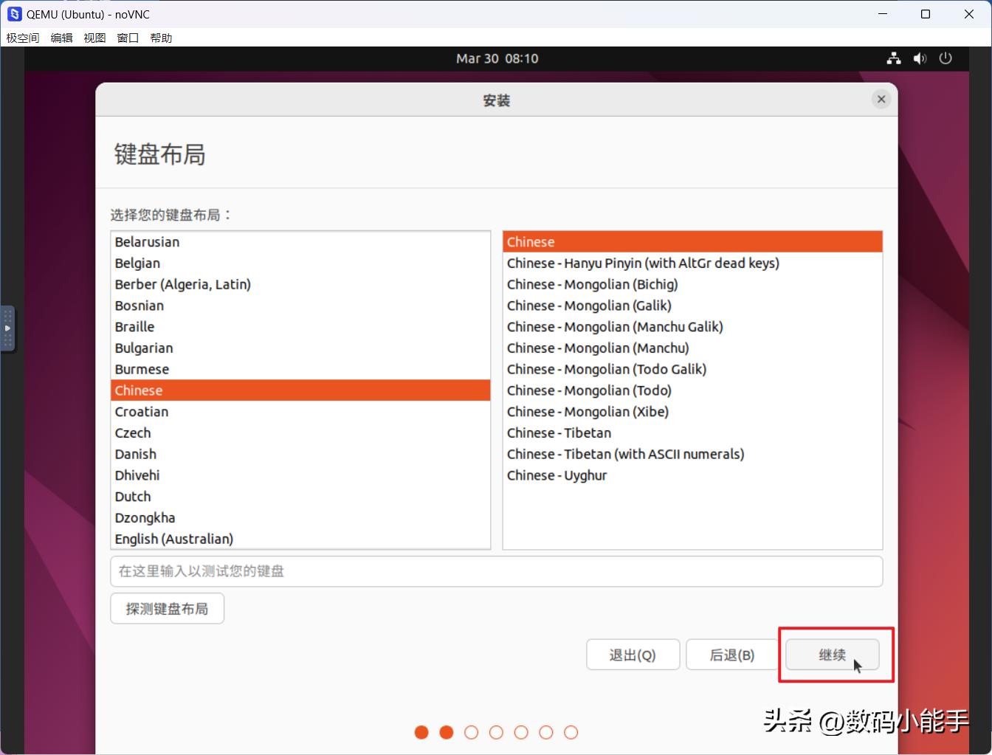
Task: Select Bulgarian keyboard layout
Action: 301,348
